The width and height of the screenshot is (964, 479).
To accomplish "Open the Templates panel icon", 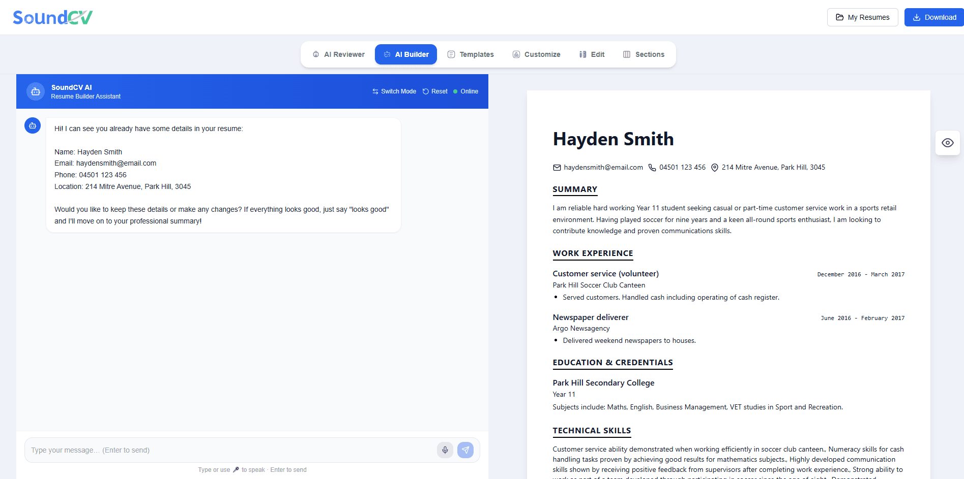I will click(x=451, y=54).
